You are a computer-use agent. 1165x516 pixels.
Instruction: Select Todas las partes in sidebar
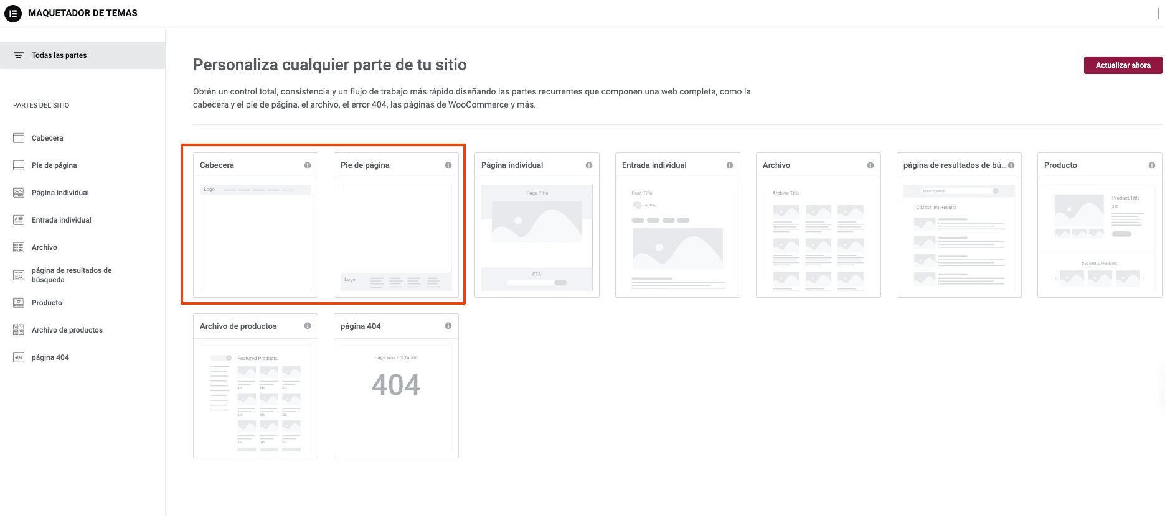pos(59,55)
